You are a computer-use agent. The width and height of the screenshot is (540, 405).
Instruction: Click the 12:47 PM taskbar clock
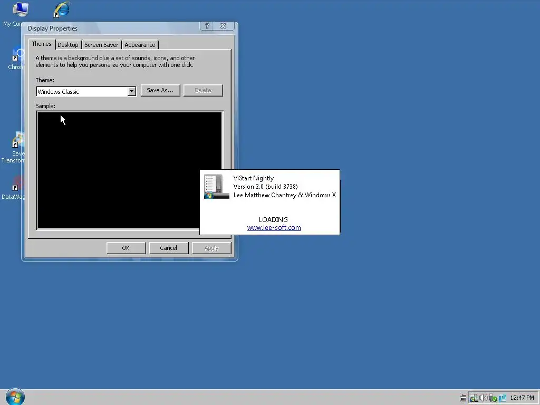tap(522, 398)
